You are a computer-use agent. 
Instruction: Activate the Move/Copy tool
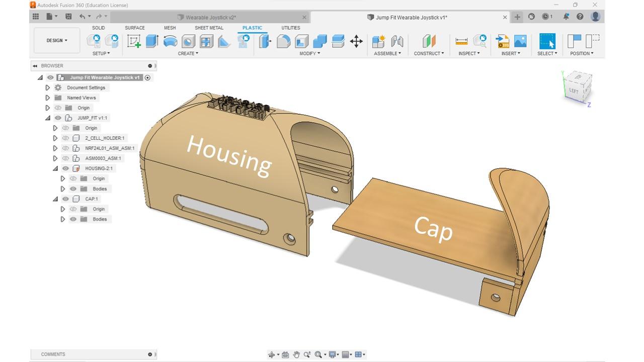356,41
